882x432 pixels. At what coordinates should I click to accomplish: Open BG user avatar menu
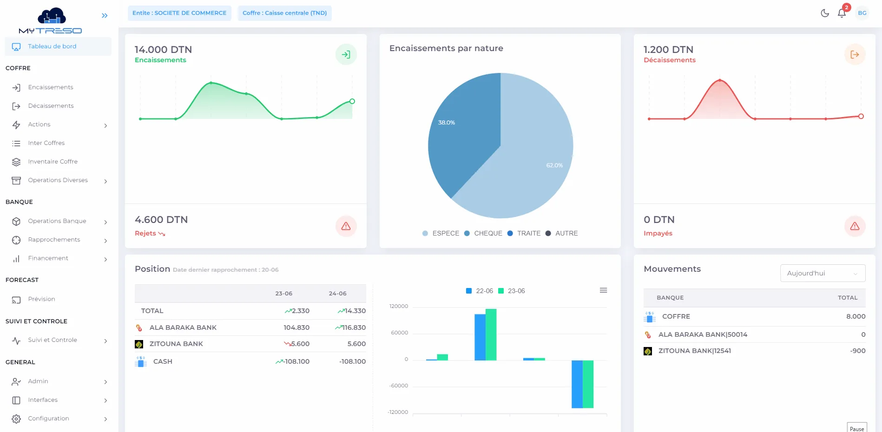coord(862,13)
